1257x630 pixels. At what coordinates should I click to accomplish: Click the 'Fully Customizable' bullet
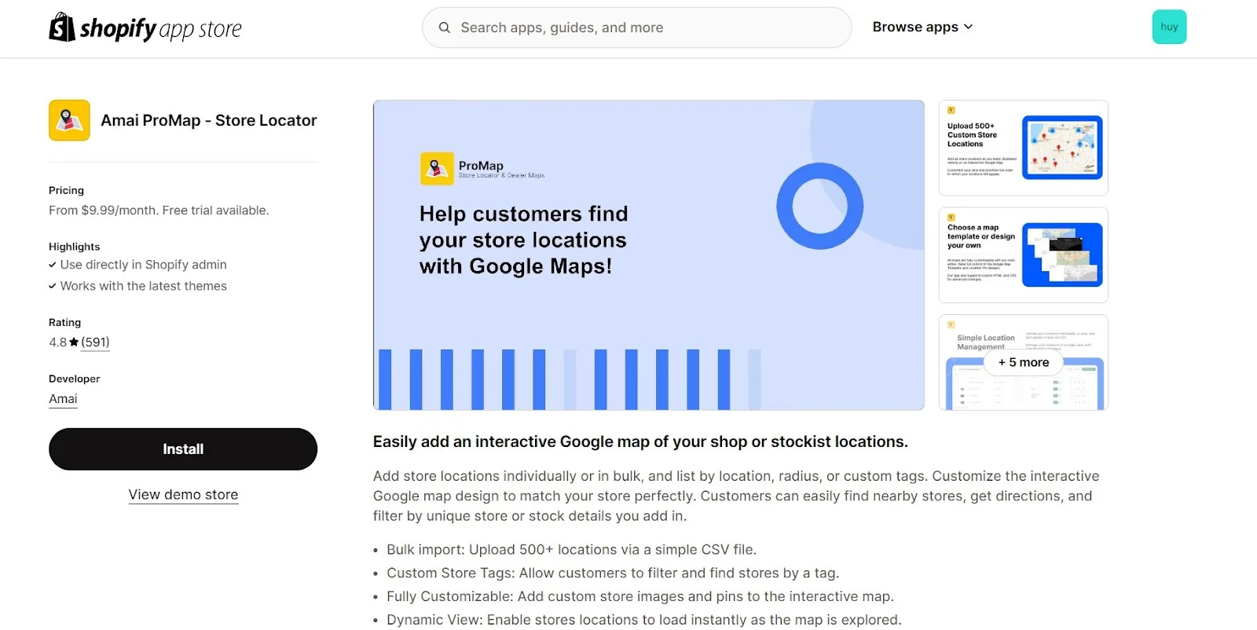pos(640,596)
